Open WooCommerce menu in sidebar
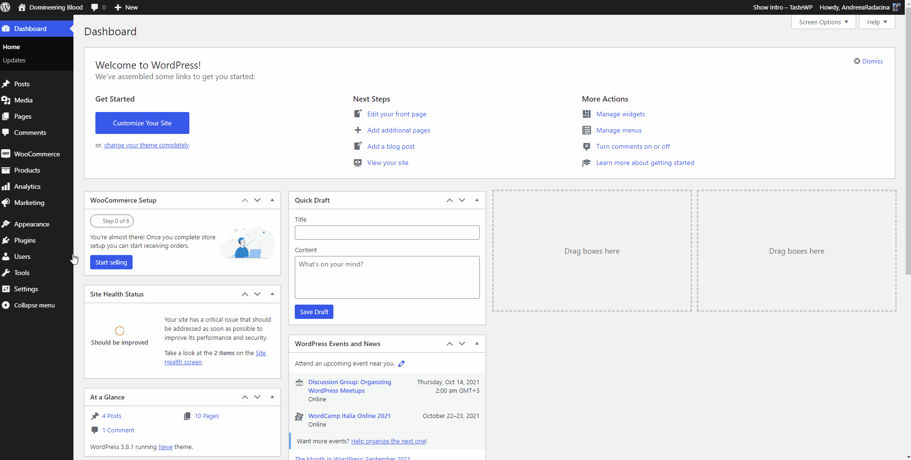The width and height of the screenshot is (911, 460). coord(37,154)
